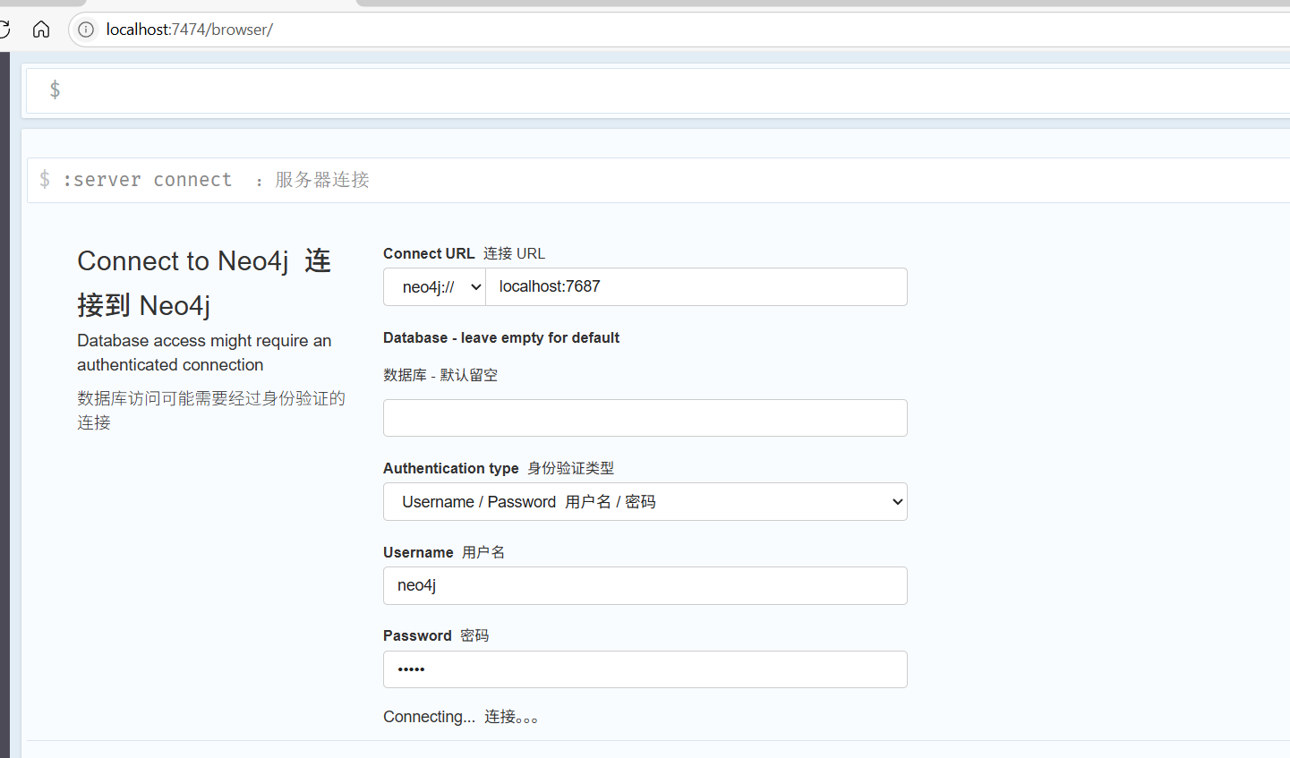
Task: Go to browser home page icon
Action: pos(41,30)
